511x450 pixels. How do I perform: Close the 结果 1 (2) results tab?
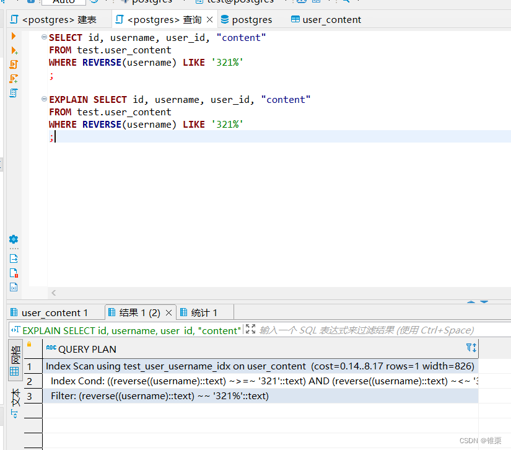[x=169, y=312]
